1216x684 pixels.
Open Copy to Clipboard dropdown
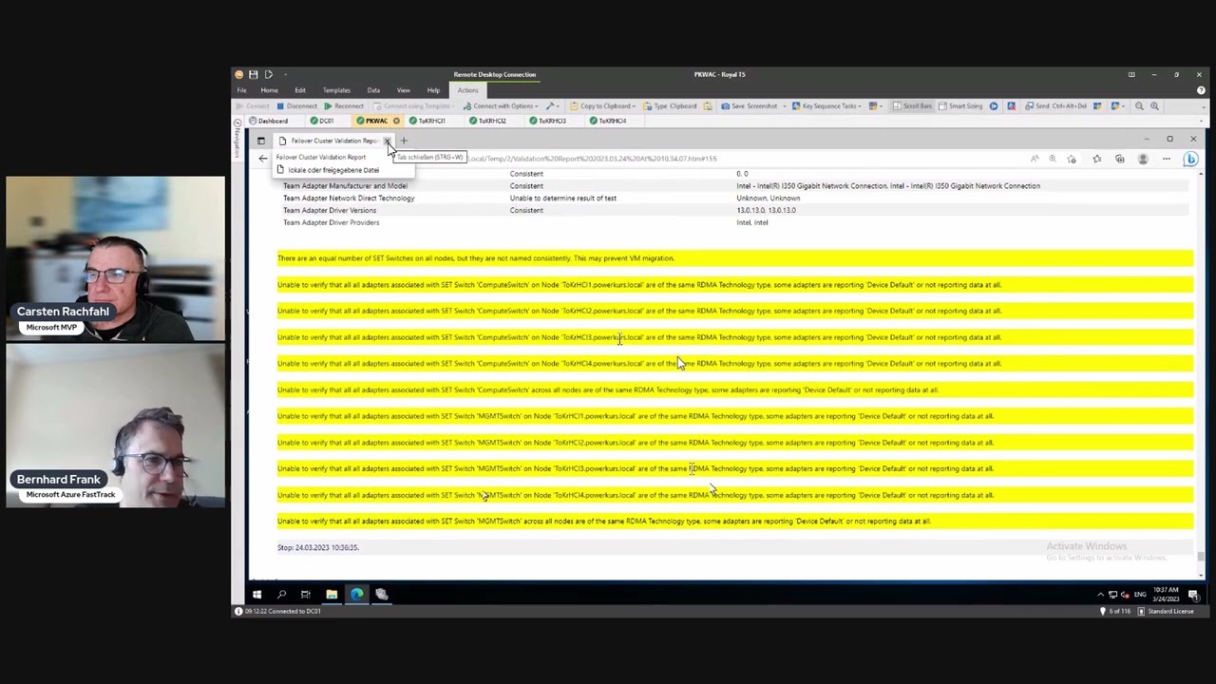click(x=602, y=106)
